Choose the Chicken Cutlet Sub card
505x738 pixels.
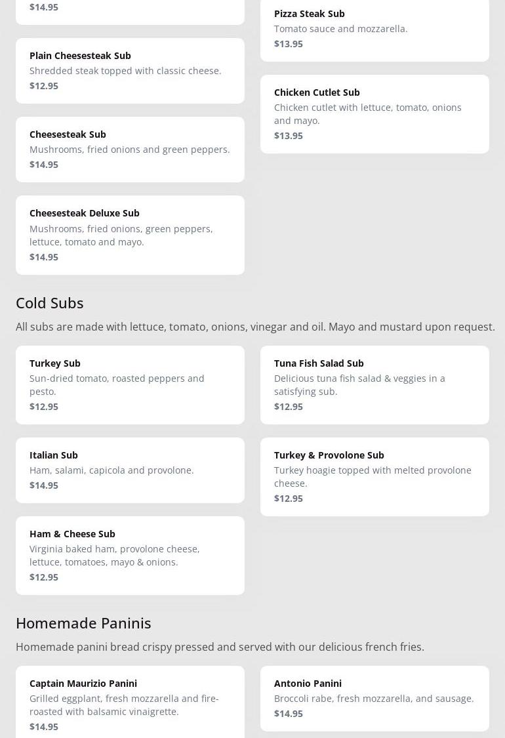(x=374, y=113)
